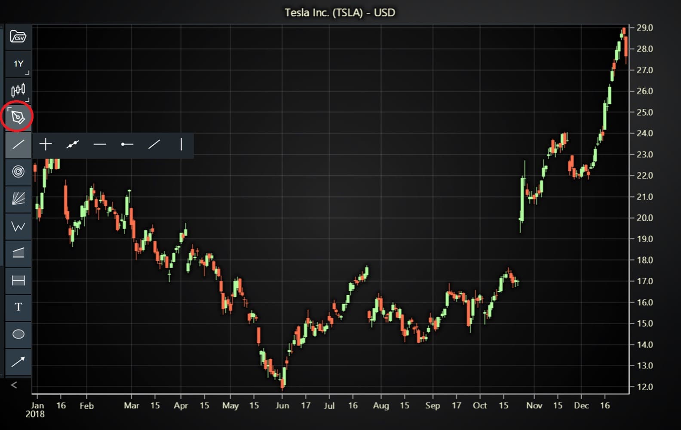Image resolution: width=681 pixels, height=430 pixels.
Task: Open the candlestick chart type selector
Action: (18, 90)
